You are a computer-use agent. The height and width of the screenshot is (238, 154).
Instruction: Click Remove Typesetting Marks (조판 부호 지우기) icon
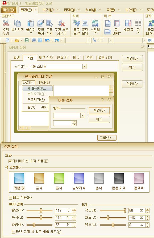click(x=61, y=23)
